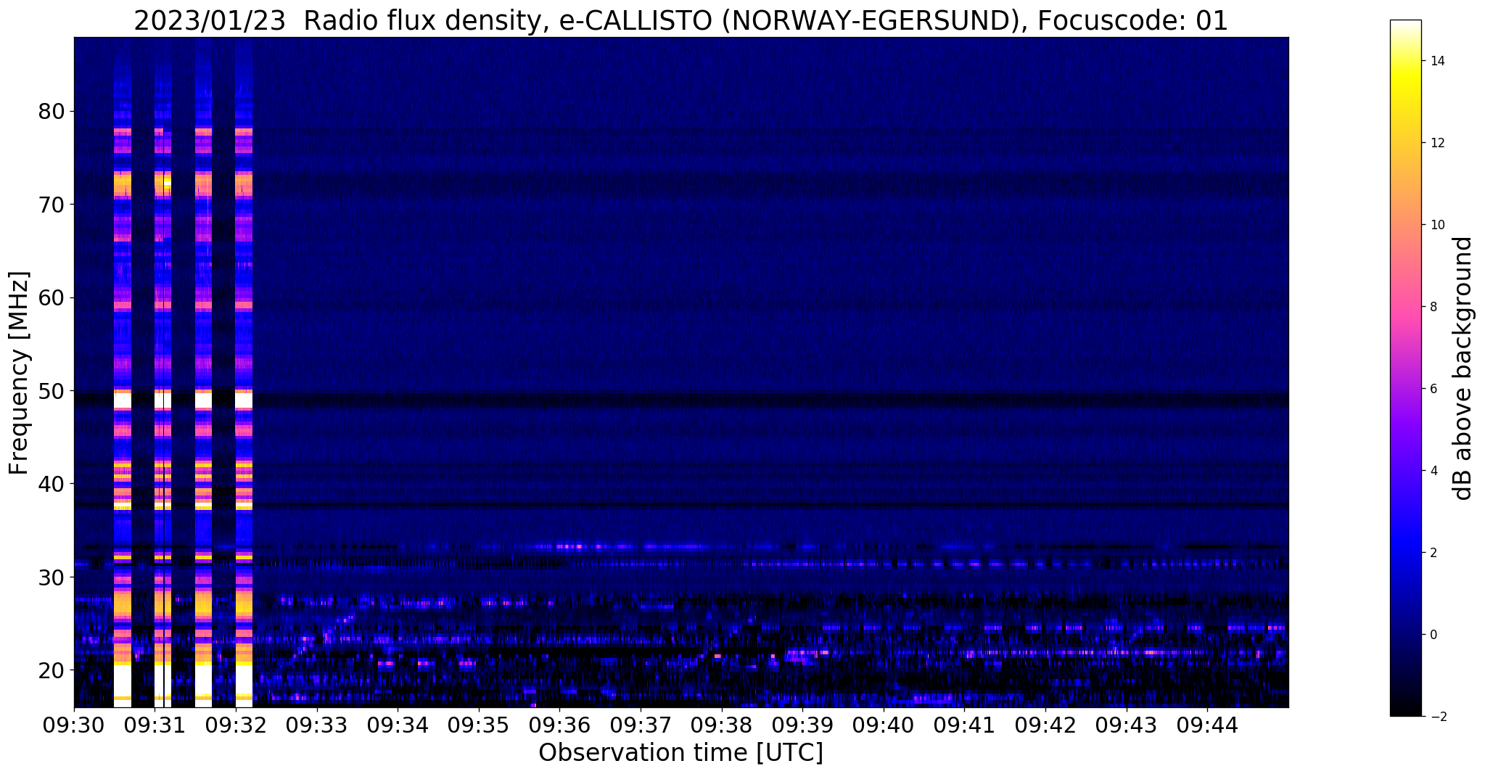This screenshot has height=774, width=1485.
Task: Click the x-axis tick label 09:36
Action: (x=559, y=725)
